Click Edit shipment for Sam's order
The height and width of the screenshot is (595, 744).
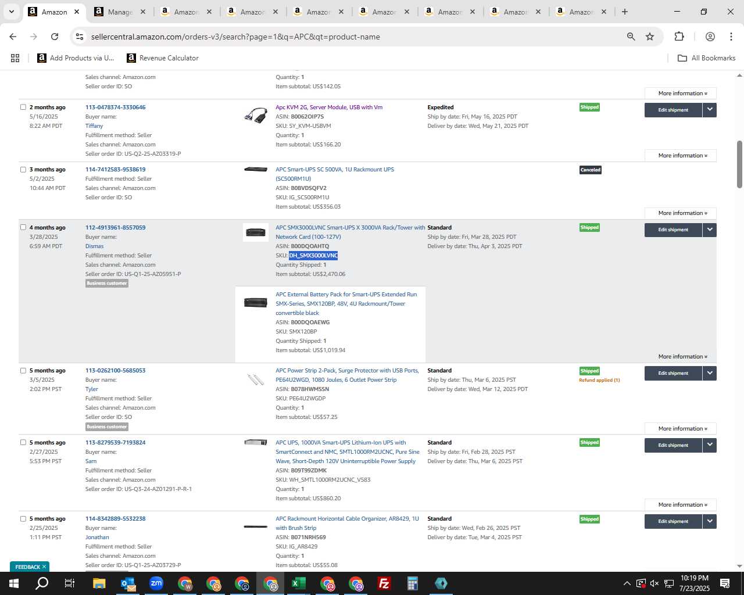click(x=673, y=445)
